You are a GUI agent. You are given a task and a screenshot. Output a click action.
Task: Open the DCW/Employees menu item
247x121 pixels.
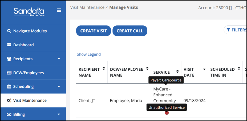click(x=28, y=73)
